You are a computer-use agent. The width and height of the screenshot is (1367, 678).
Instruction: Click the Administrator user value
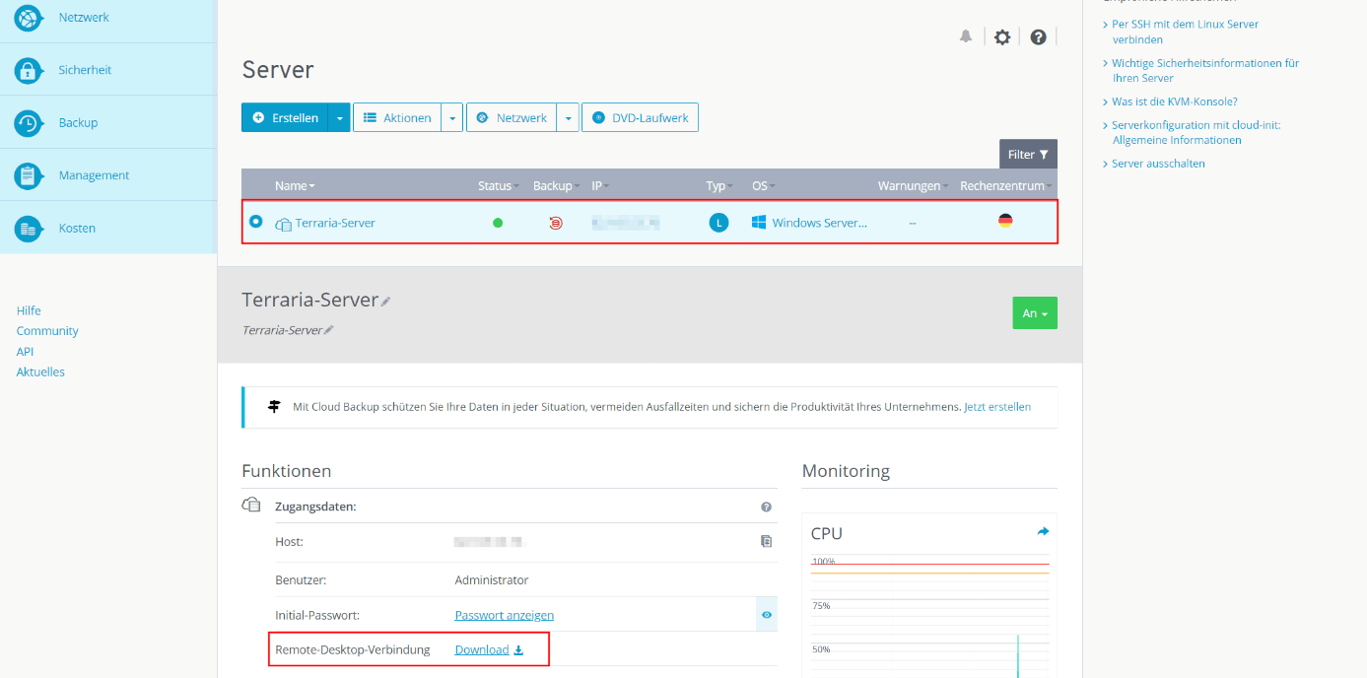pos(491,579)
